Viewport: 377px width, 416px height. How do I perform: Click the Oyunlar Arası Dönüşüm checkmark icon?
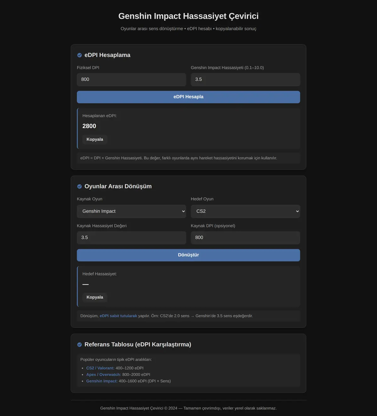[79, 186]
